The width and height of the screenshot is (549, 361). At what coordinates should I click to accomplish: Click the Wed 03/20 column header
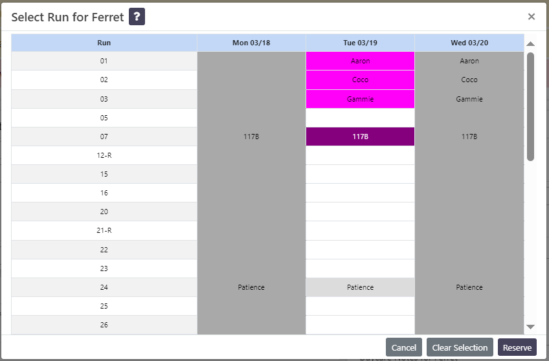tap(469, 43)
